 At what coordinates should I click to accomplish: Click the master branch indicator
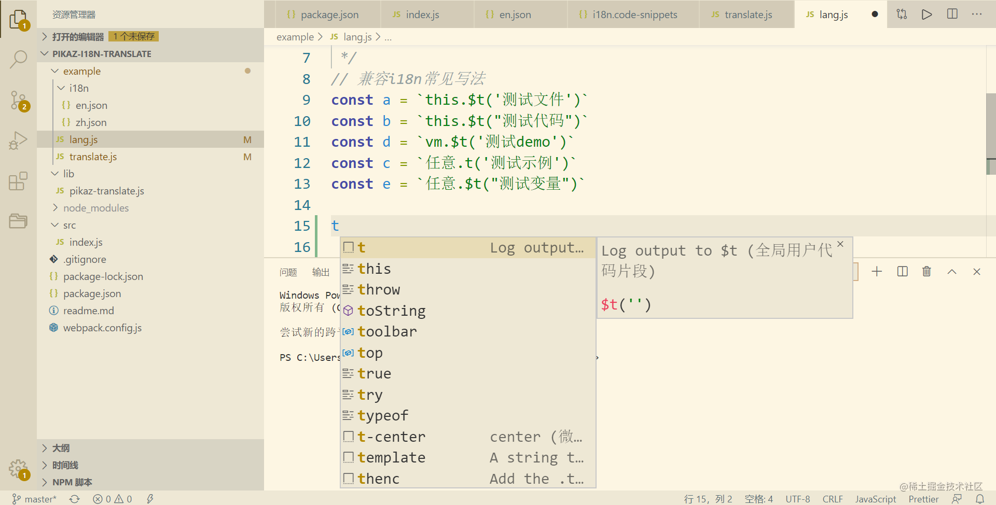[34, 499]
